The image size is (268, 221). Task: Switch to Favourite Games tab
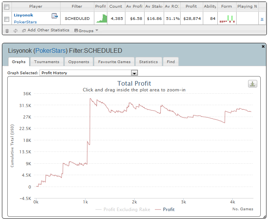pyautogui.click(x=114, y=62)
